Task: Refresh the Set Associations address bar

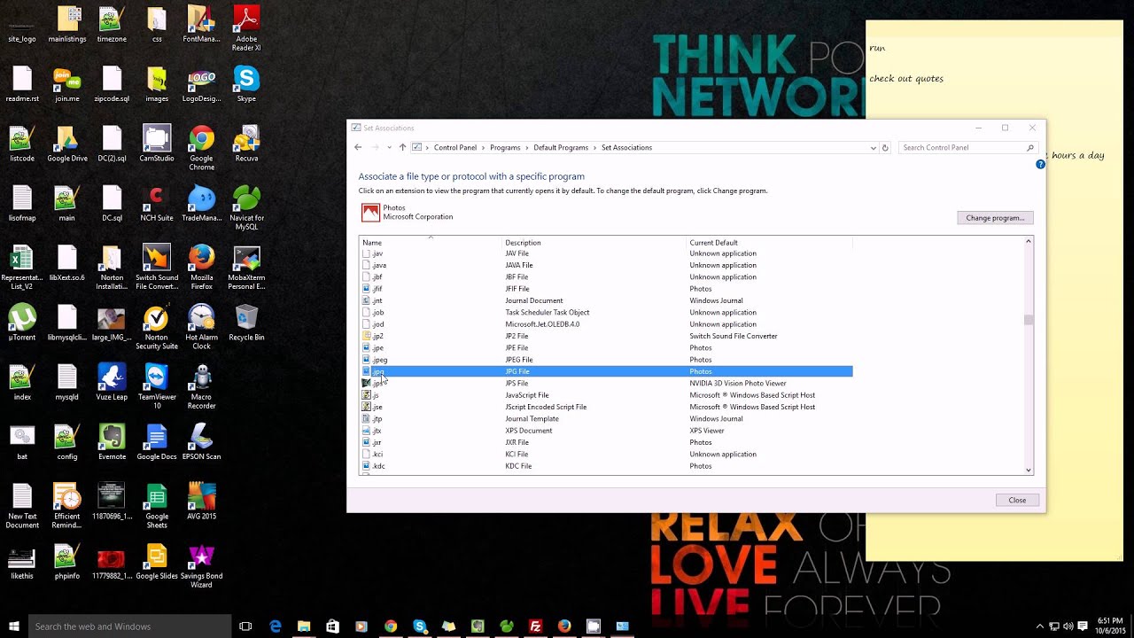Action: point(884,148)
